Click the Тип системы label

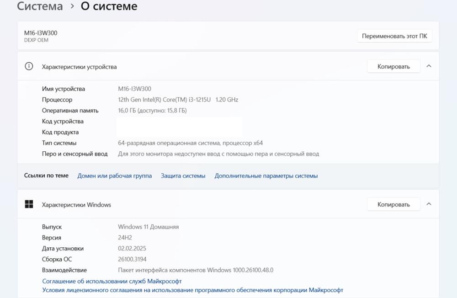pyautogui.click(x=59, y=143)
